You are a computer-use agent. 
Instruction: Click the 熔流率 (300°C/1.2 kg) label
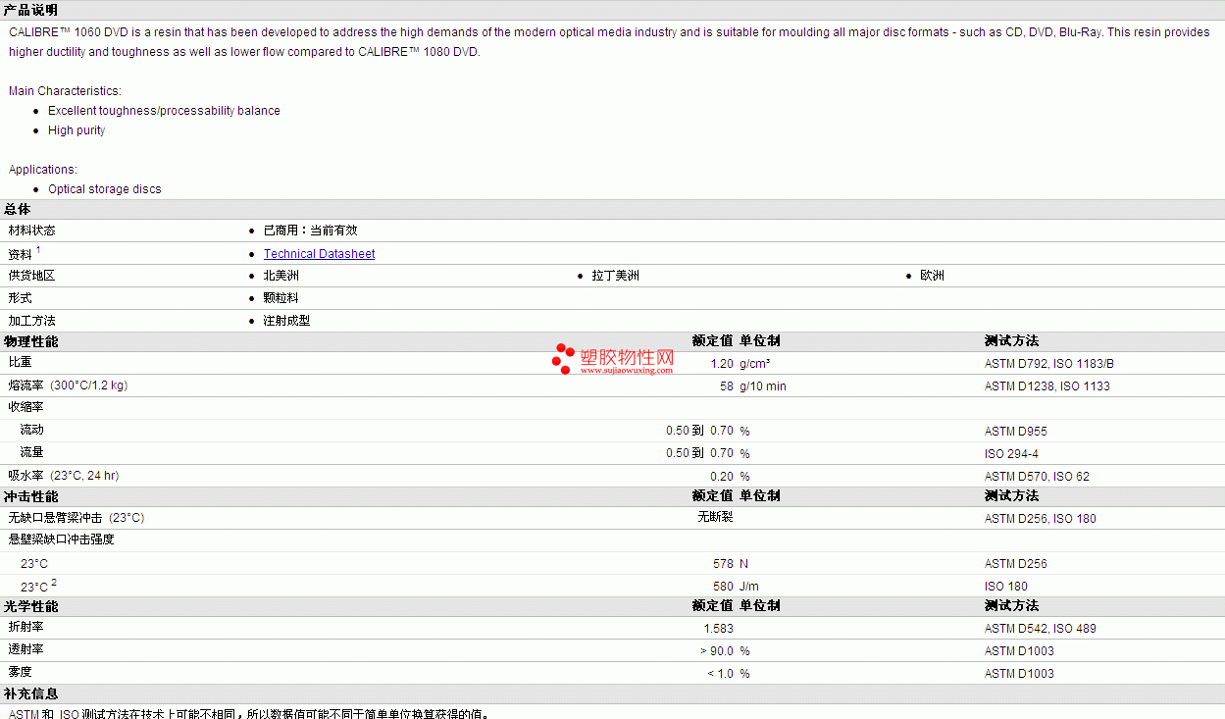69,385
